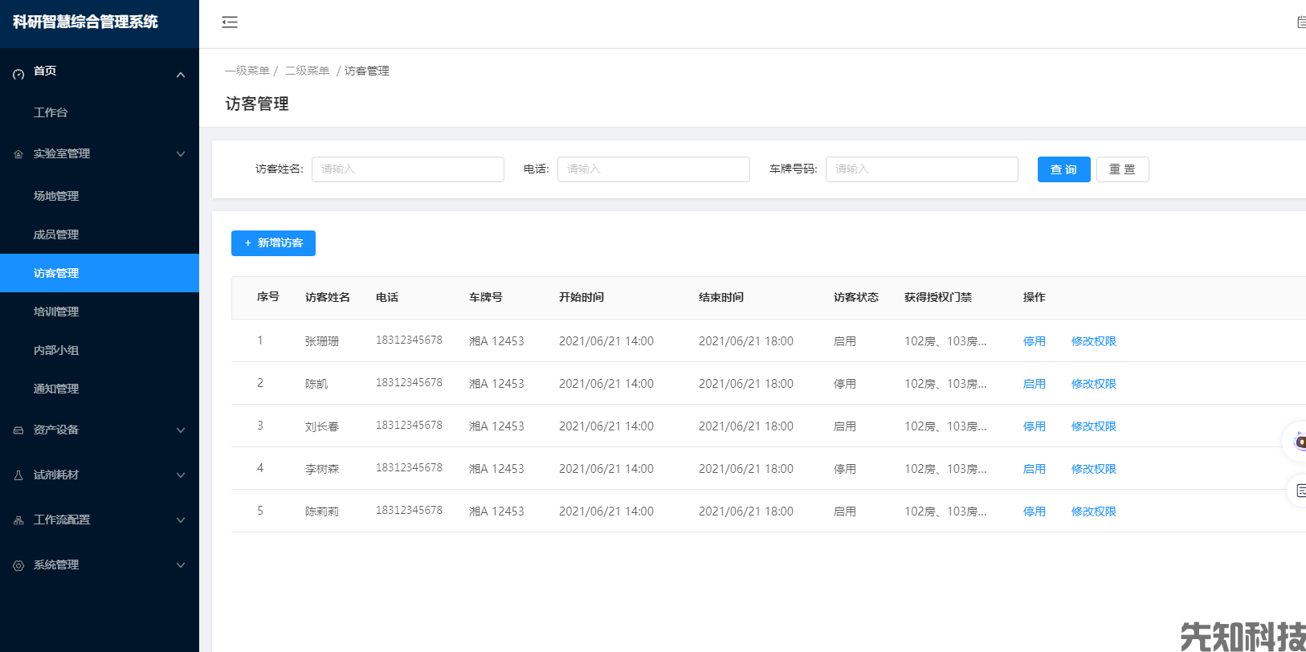Focus the 车牌号码 input field
The height and width of the screenshot is (652, 1306).
922,169
